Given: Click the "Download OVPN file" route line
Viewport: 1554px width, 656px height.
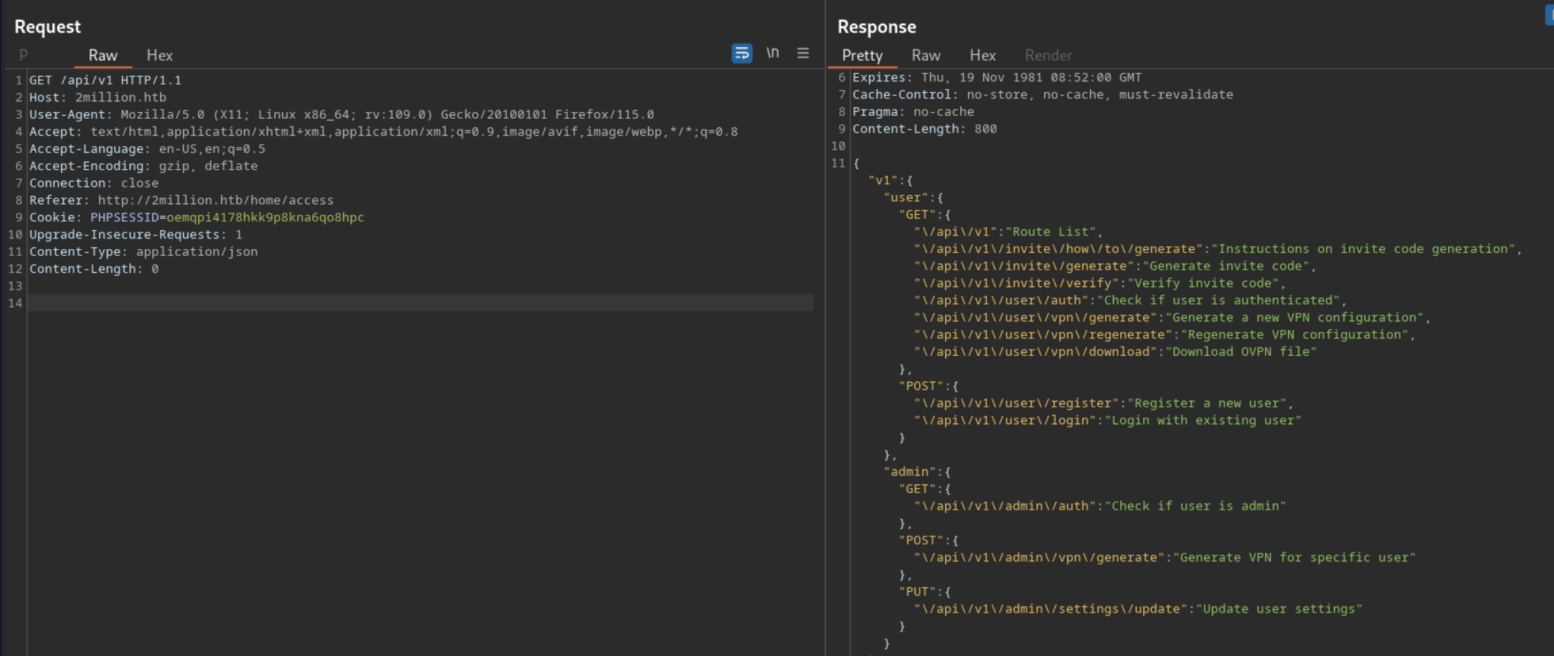Looking at the screenshot, I should click(x=1115, y=352).
